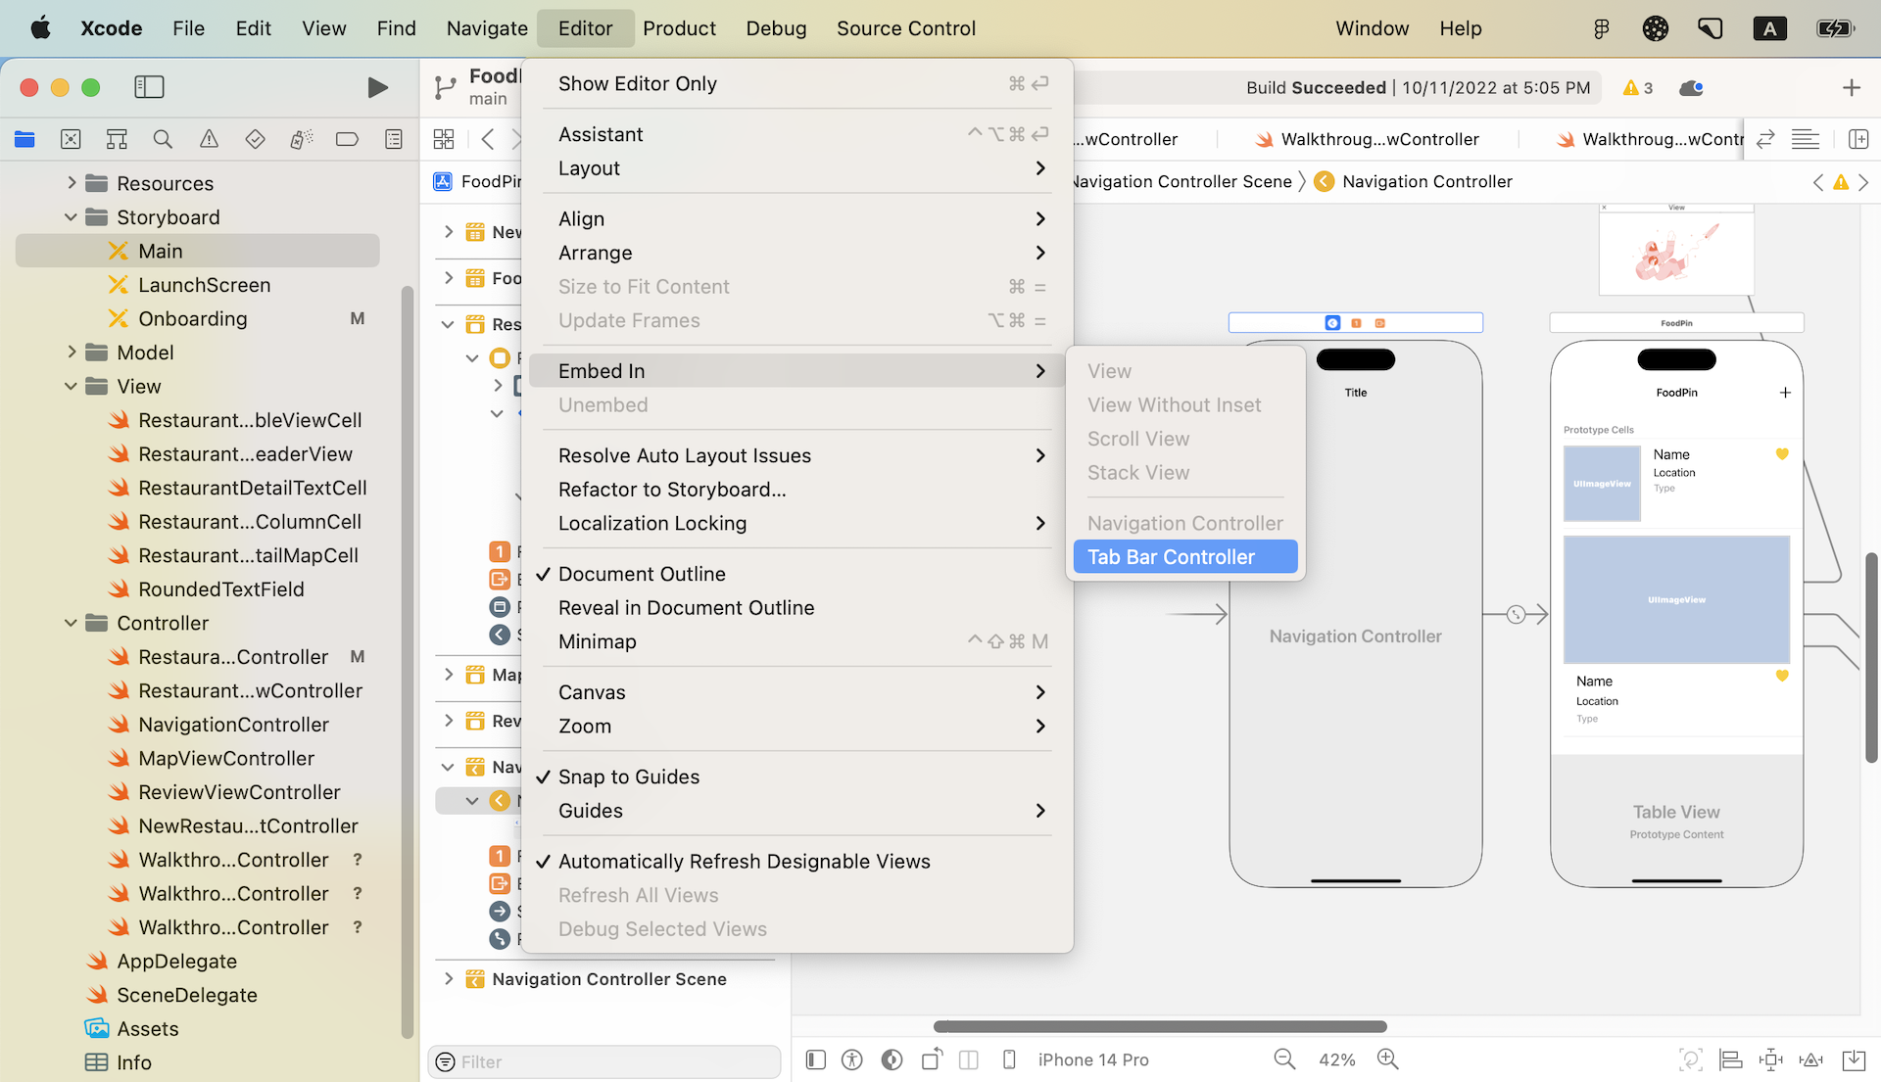Click the Accessibility inspector icon near iPhone selector
Viewport: 1881px width, 1082px height.
click(x=851, y=1058)
